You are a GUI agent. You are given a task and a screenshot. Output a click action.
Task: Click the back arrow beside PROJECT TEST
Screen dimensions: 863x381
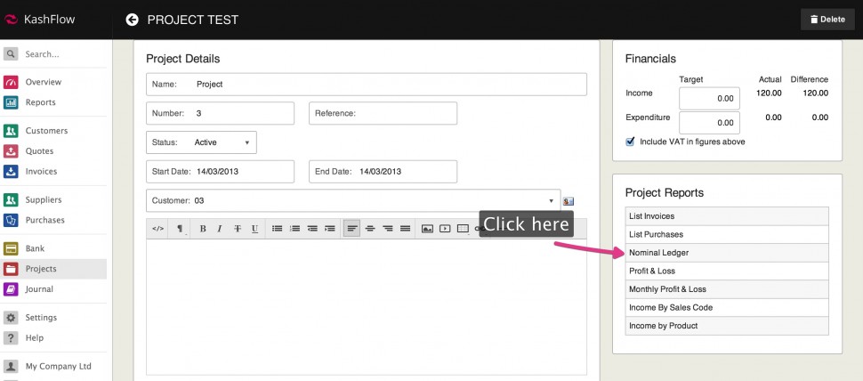point(133,20)
